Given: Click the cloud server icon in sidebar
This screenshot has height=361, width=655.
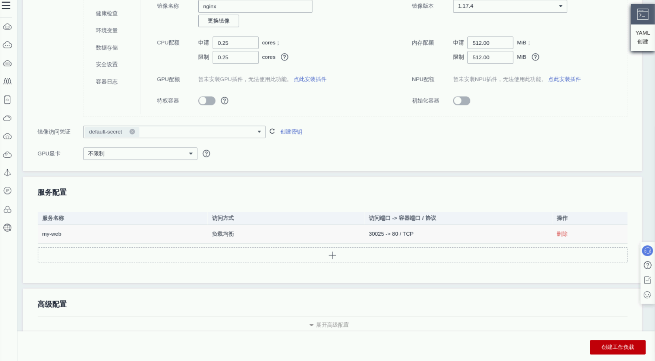Looking at the screenshot, I should (7, 27).
